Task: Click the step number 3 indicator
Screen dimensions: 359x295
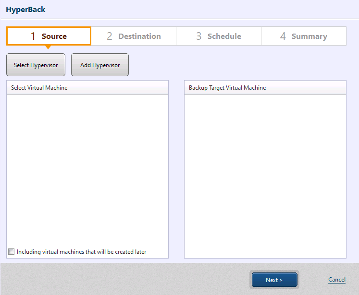Action: coord(198,36)
